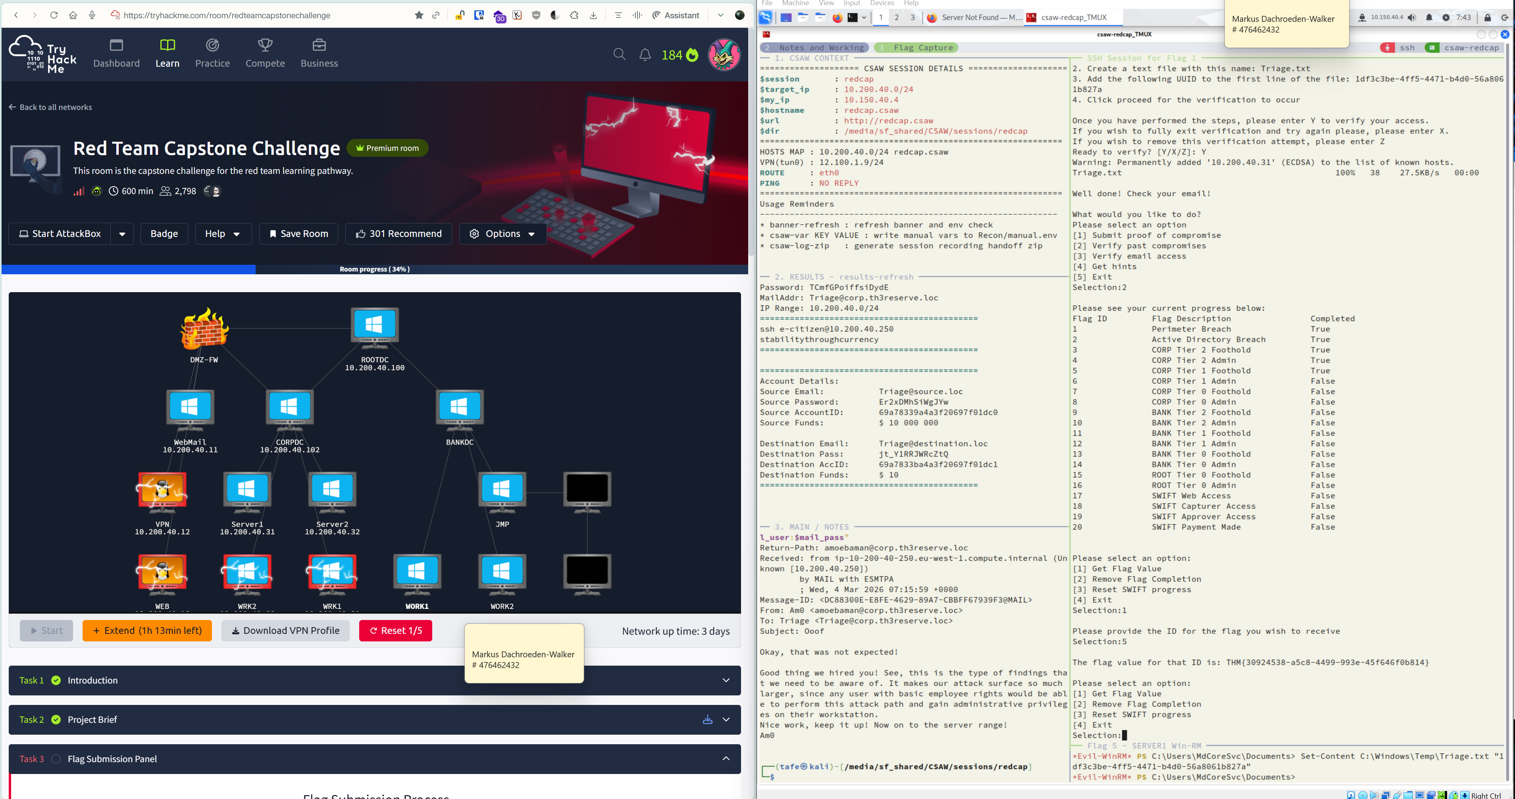Bookmark the page with the star icon
1515x799 pixels.
coord(419,15)
